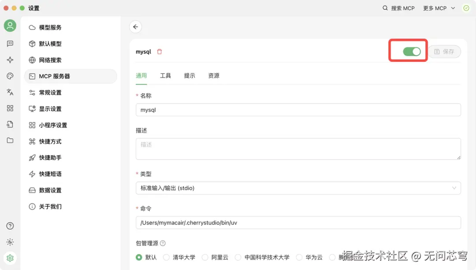Open the translation icon in the left sidebar

tap(10, 92)
